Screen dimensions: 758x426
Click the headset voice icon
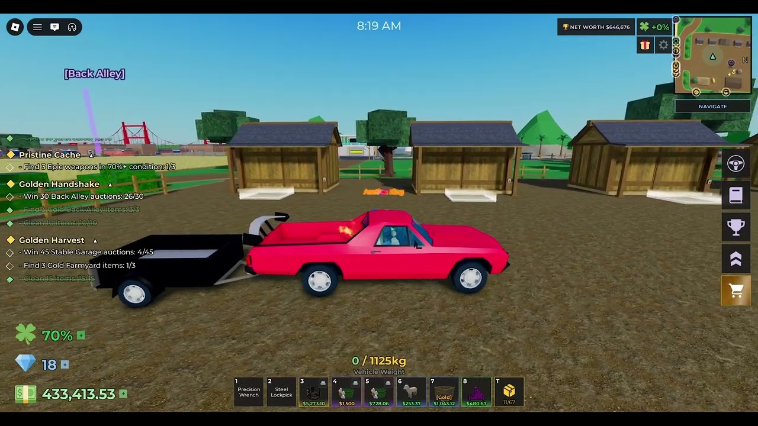coord(72,27)
